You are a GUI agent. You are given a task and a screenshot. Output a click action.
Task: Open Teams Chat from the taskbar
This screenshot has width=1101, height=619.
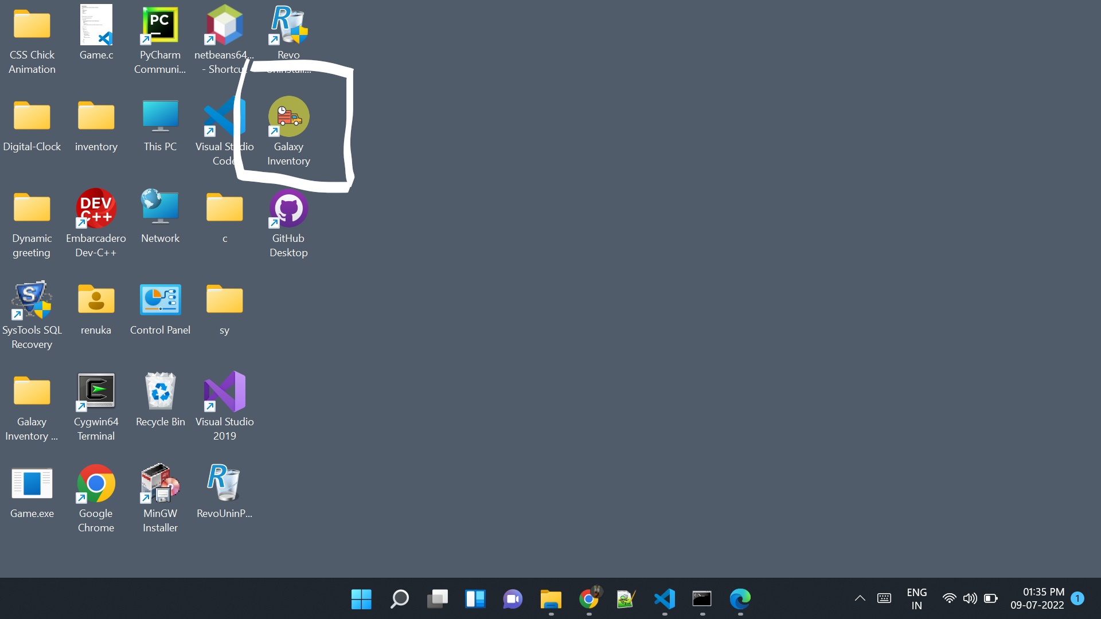[513, 599]
